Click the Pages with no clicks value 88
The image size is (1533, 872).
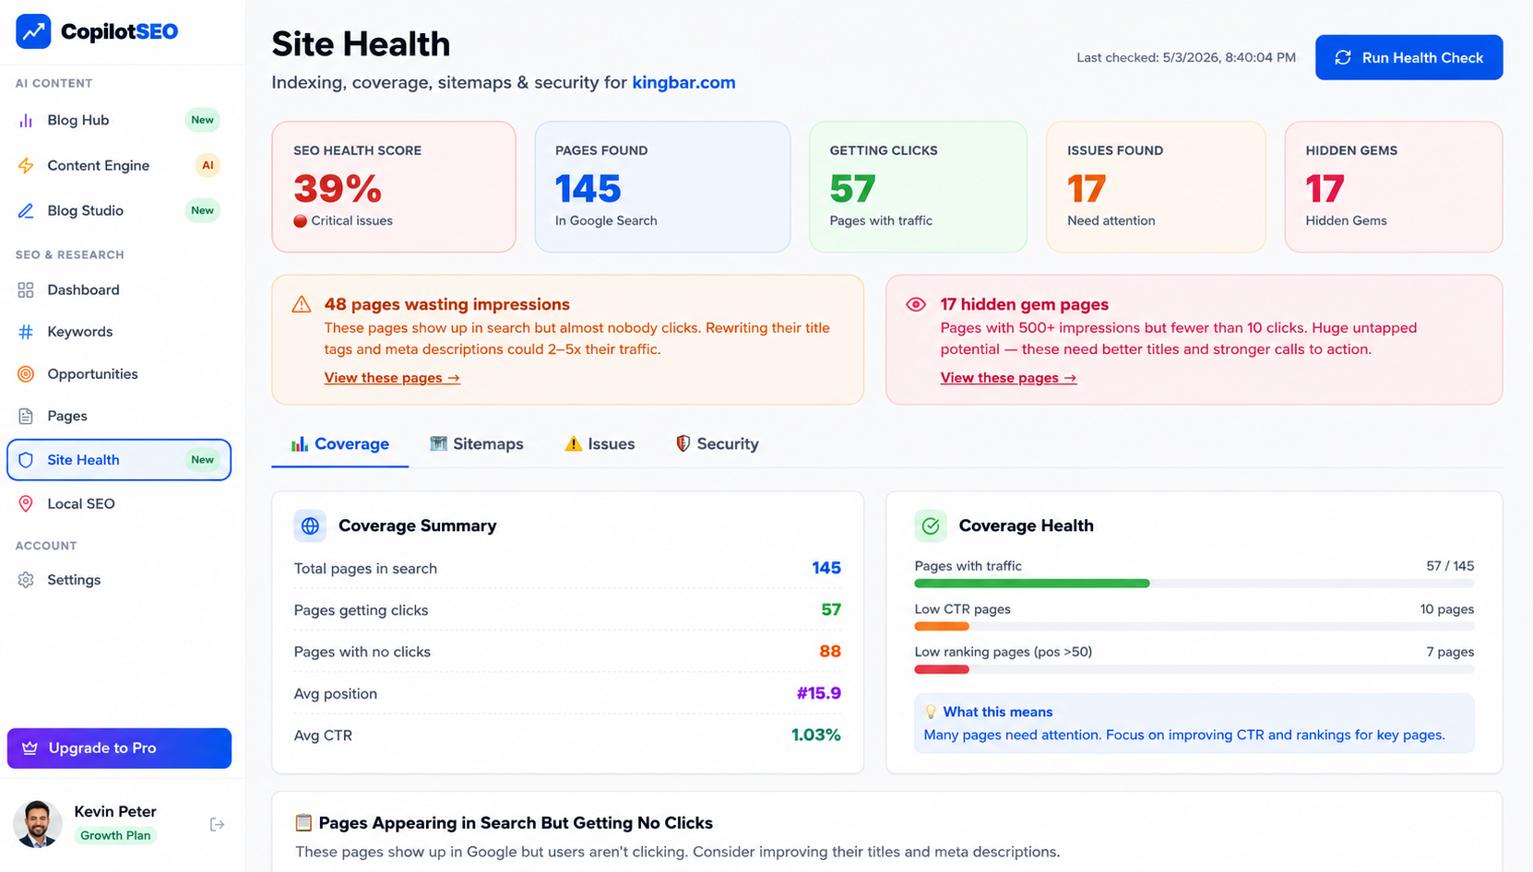coord(830,652)
